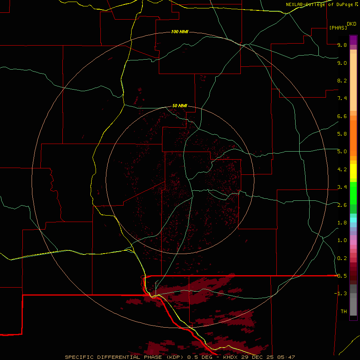Click the 50 NMI range ring label
Viewport: 360px width, 360px height.
(x=180, y=106)
